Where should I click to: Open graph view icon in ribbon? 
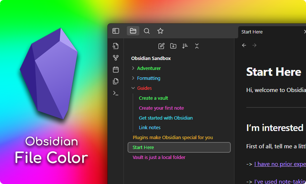pos(116,58)
